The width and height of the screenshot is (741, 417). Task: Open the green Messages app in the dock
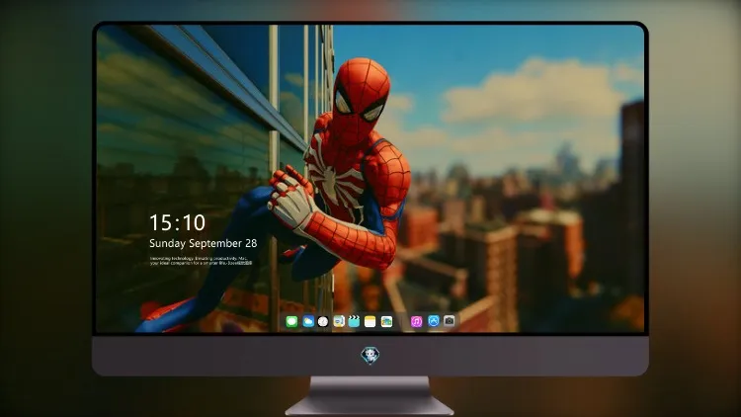point(291,322)
